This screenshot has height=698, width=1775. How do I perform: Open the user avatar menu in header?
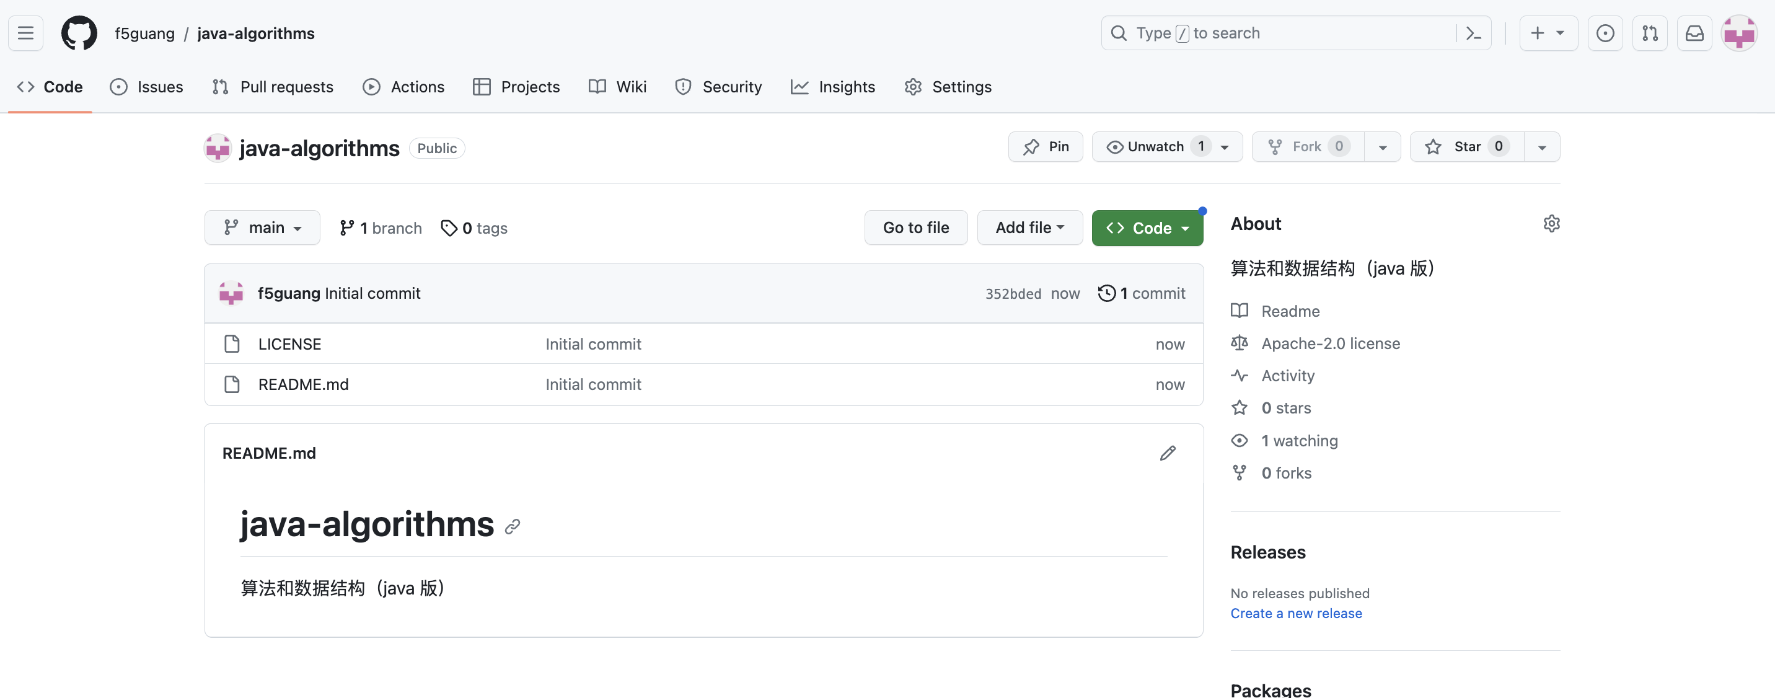(x=1739, y=33)
